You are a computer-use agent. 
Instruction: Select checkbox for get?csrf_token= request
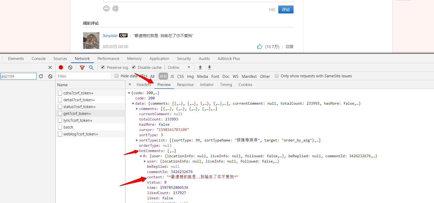[60, 113]
